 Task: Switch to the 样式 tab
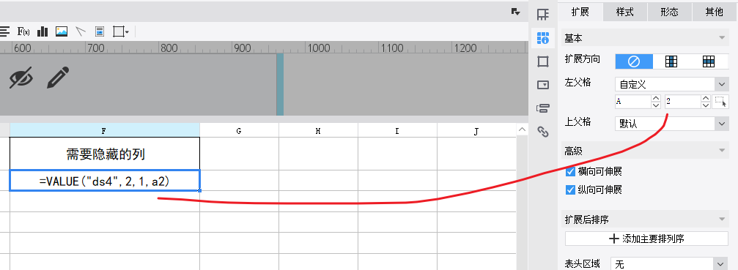click(x=625, y=12)
